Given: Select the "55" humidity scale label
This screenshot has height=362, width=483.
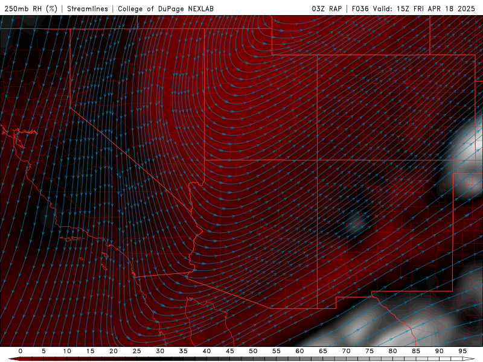Looking at the screenshot, I should click(x=277, y=351).
